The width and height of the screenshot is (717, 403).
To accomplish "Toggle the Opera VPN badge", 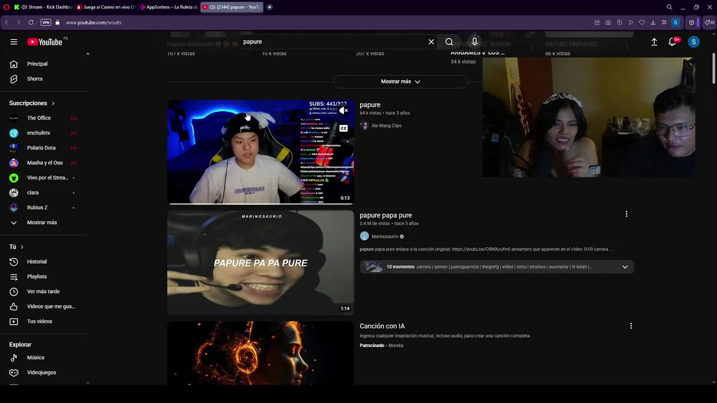I will 46,22.
